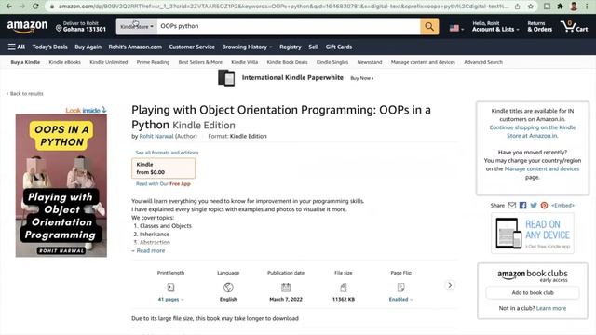Click the Add to book club button

click(x=533, y=292)
